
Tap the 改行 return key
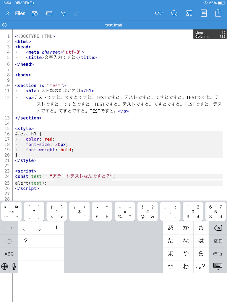point(218,254)
